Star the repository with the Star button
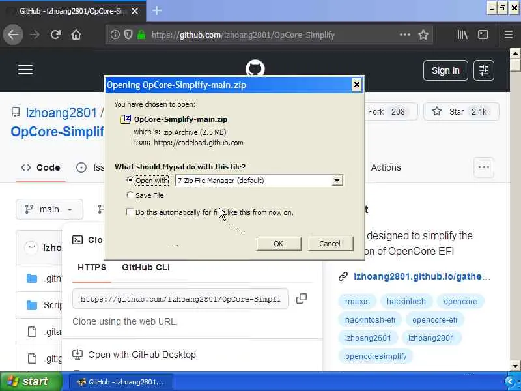The height and width of the screenshot is (391, 521). click(461, 111)
